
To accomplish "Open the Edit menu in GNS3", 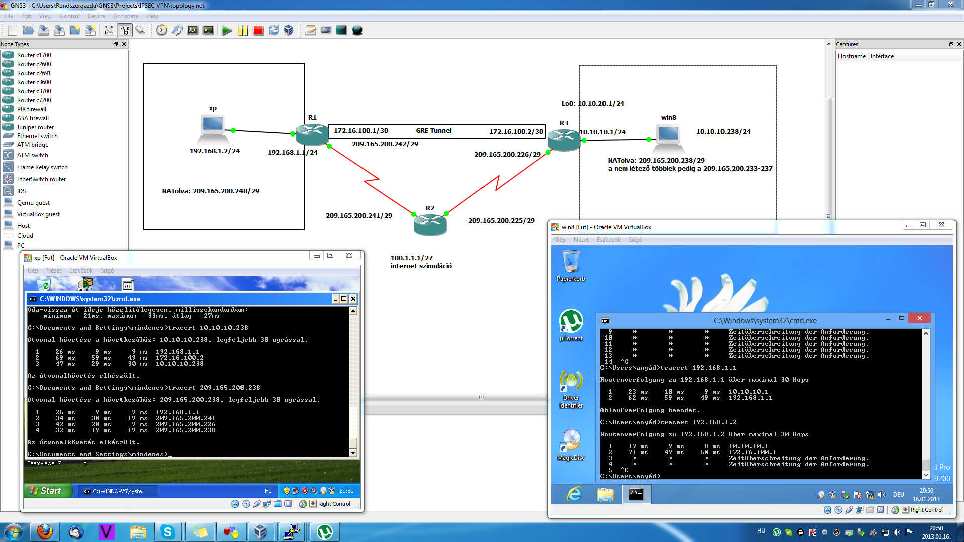I will coord(26,16).
